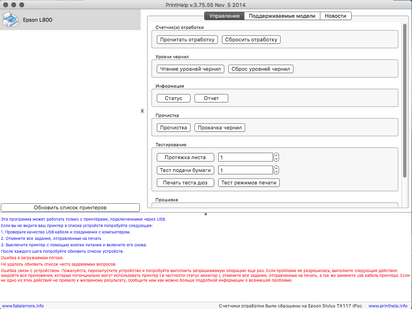Click Тест режимов печати button
The image size is (412, 309).
[x=249, y=182]
